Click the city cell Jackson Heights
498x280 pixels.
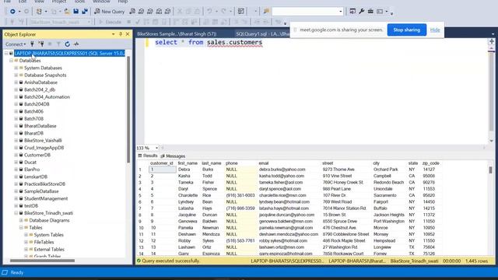(389, 215)
